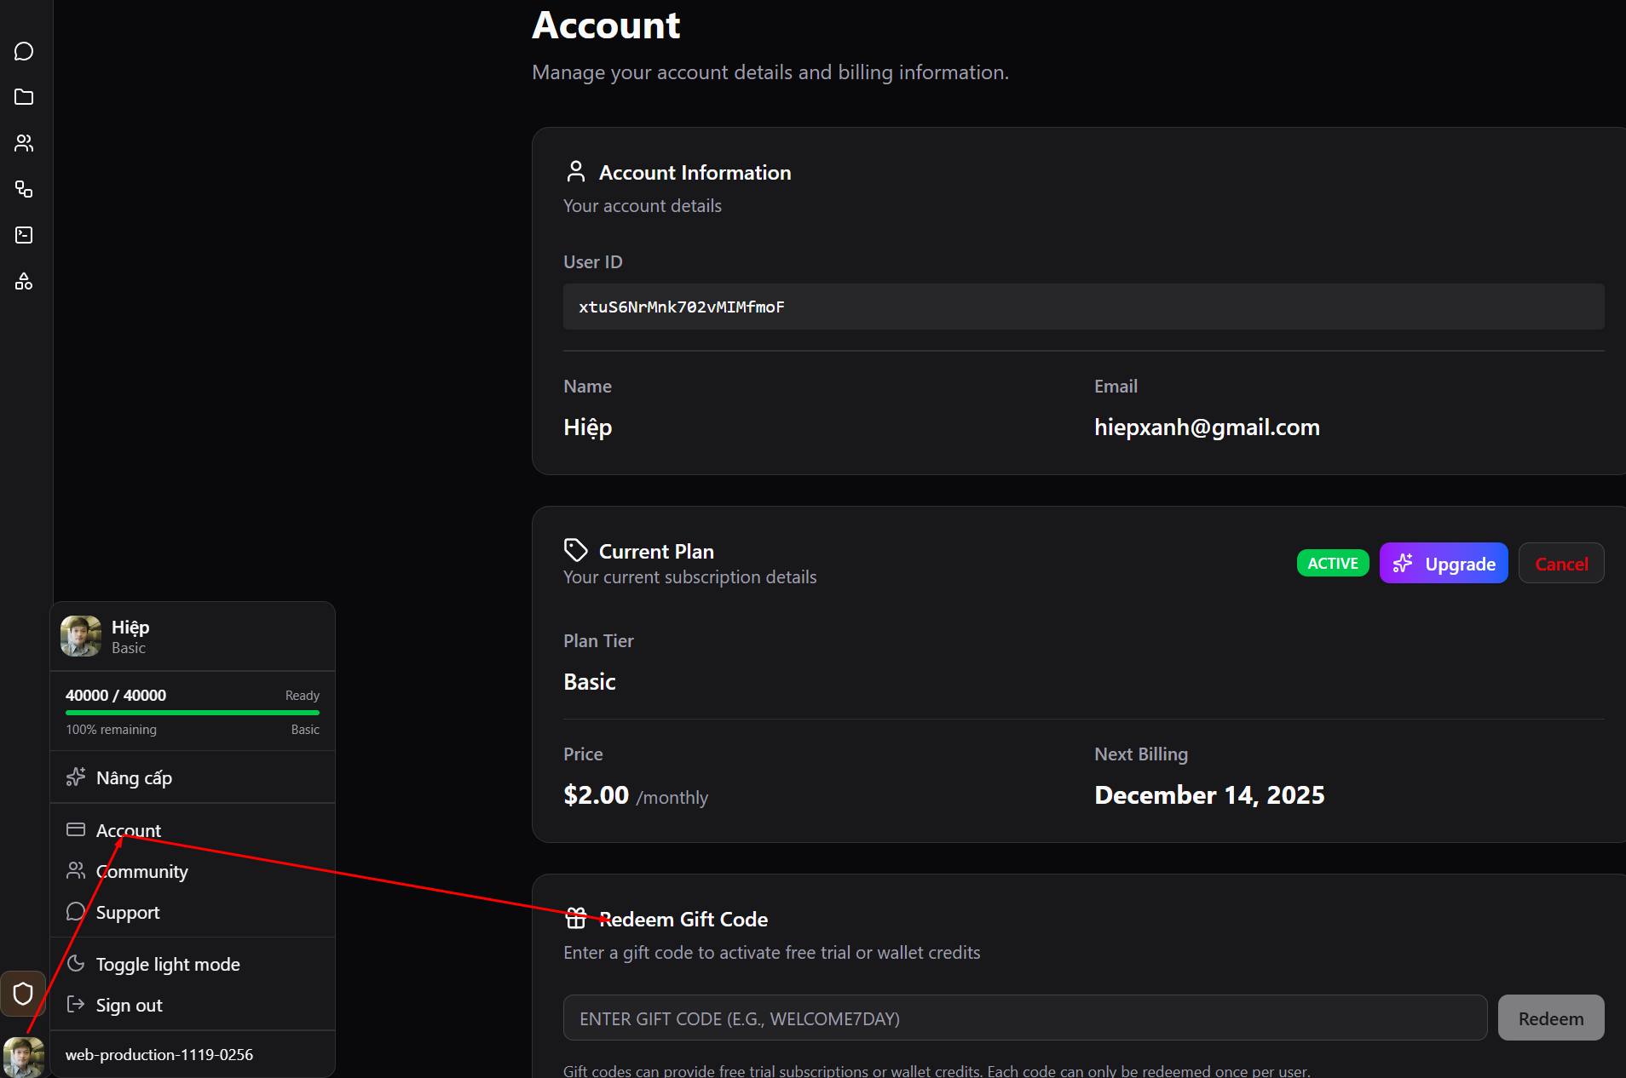Image resolution: width=1626 pixels, height=1078 pixels.
Task: Click the '100% remaining' label in popup
Action: tap(112, 729)
